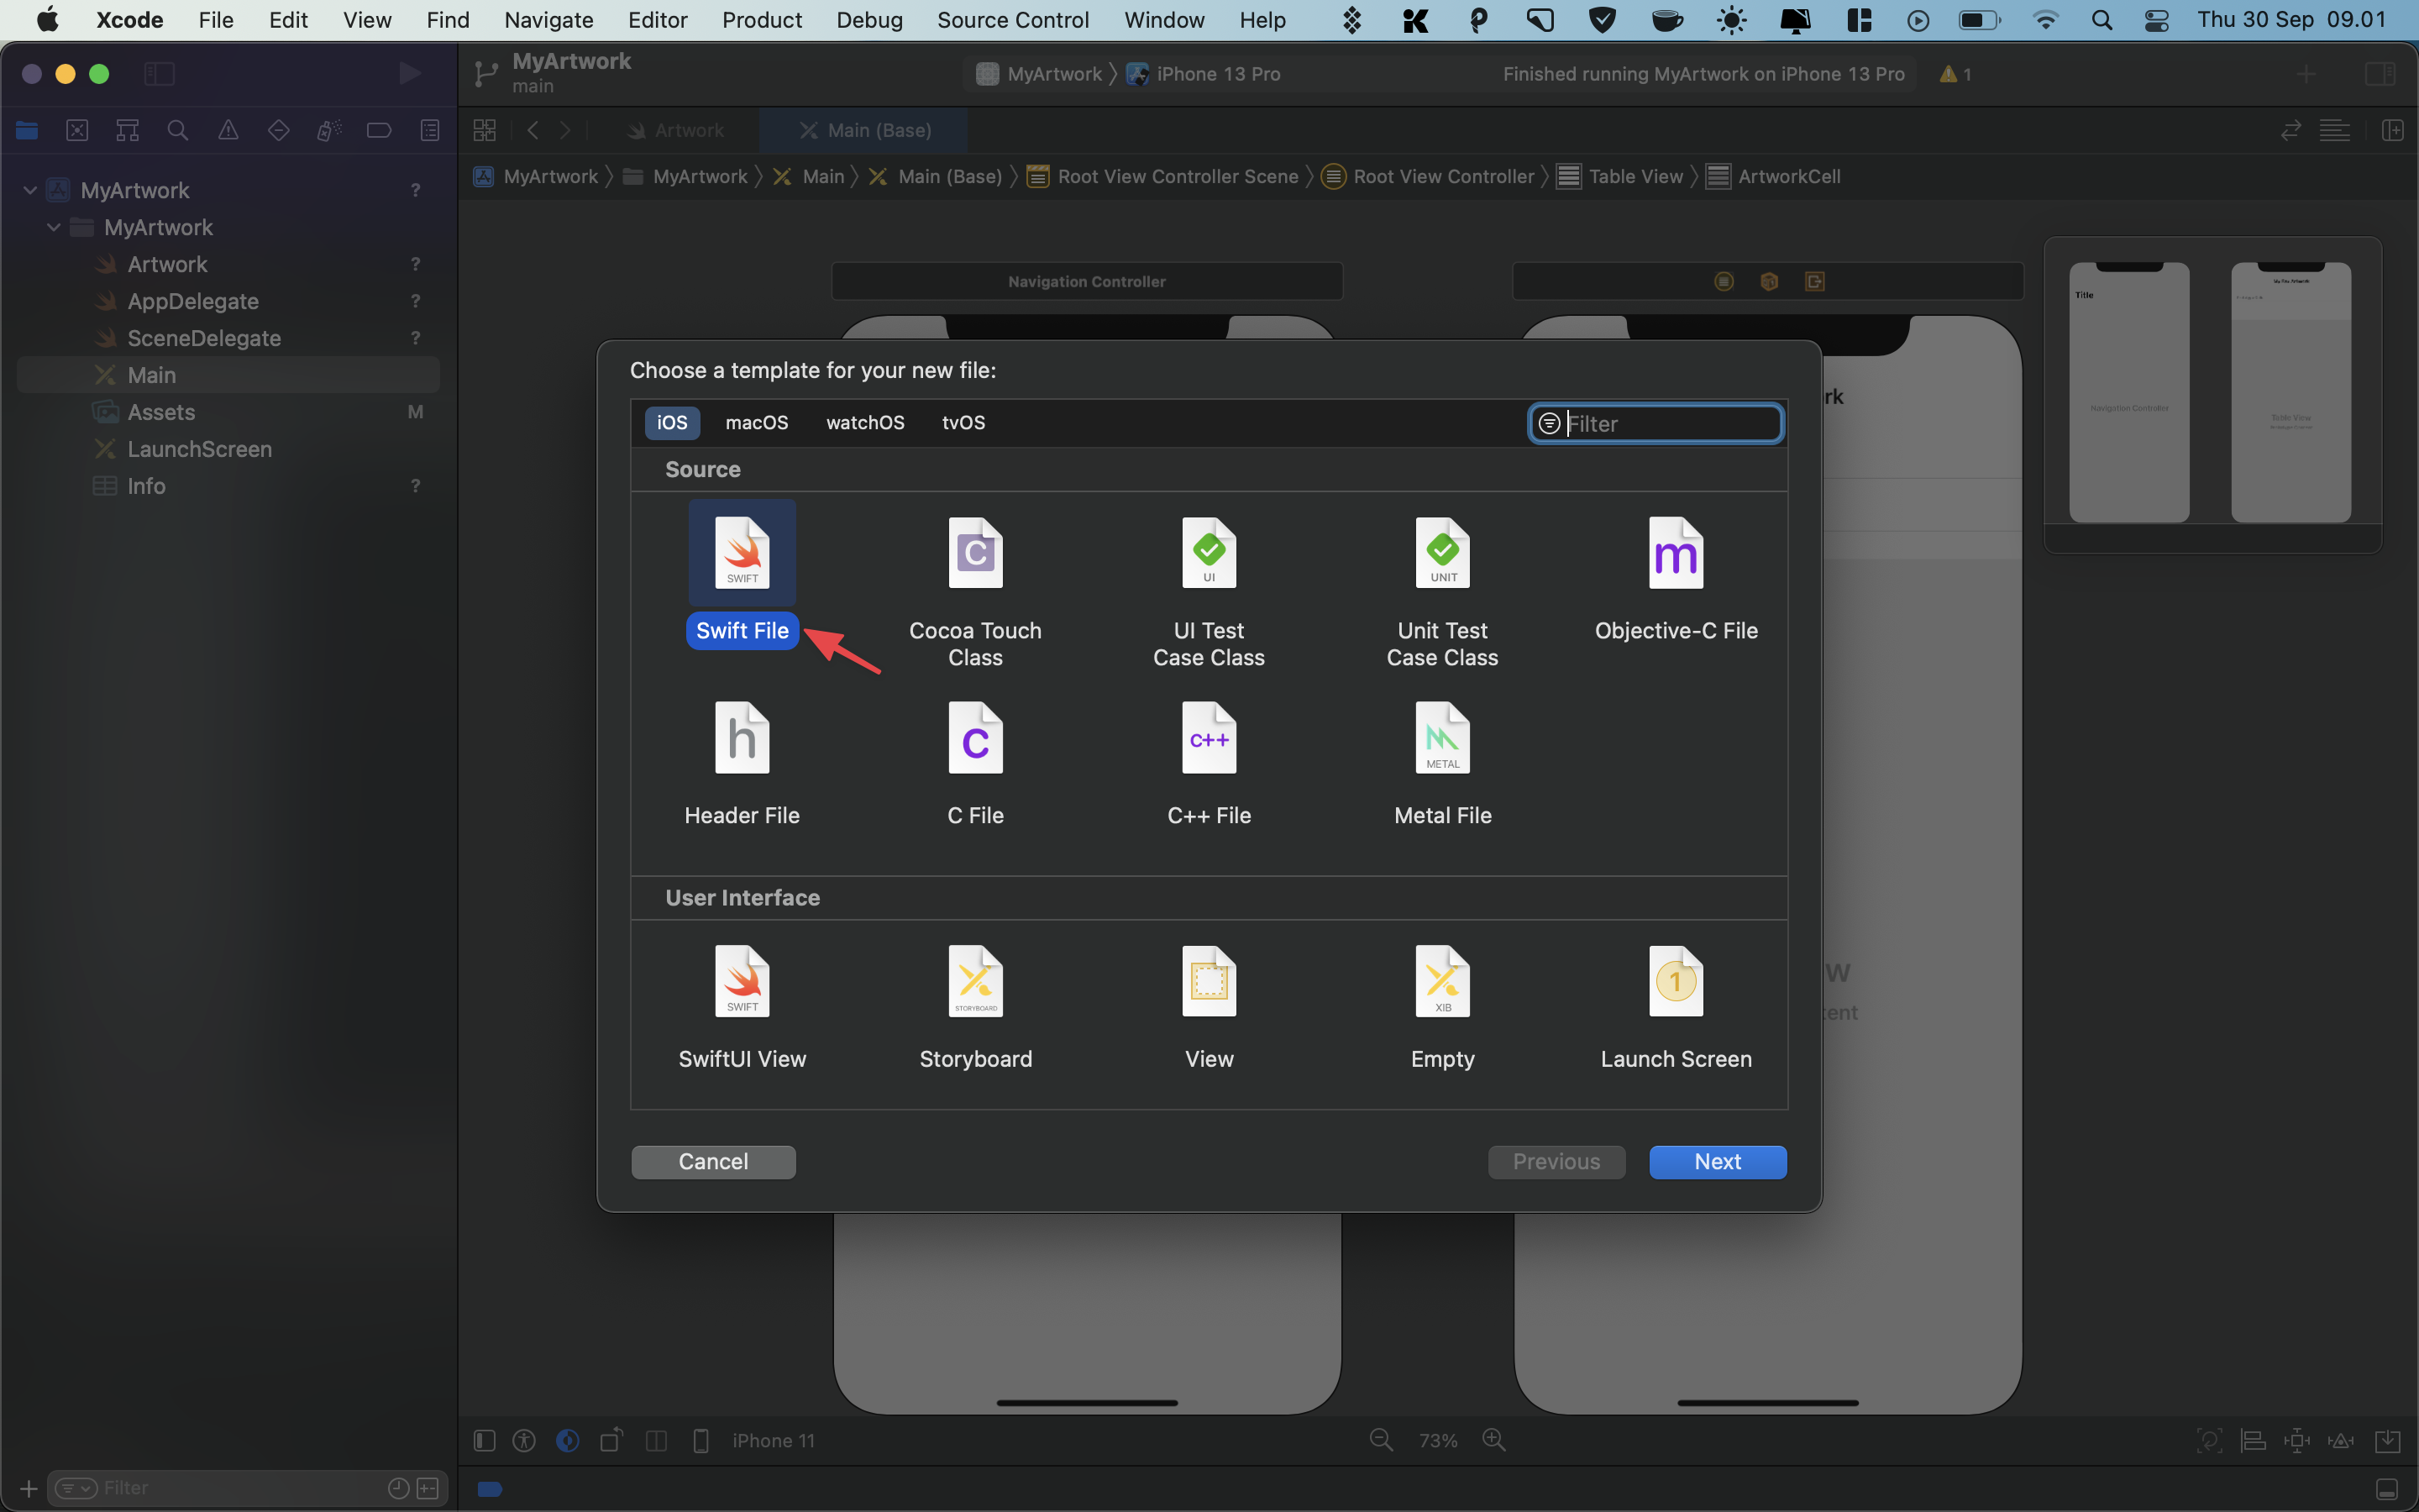2419x1512 pixels.
Task: Select the Navigation Controller minimap thumbnail
Action: pos(2128,392)
